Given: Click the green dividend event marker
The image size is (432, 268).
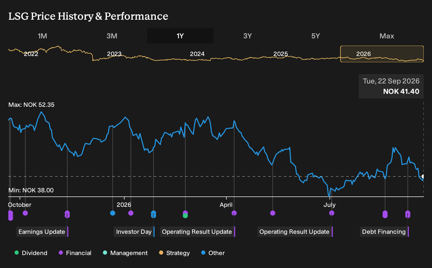Looking at the screenshot, I should 185,216.
